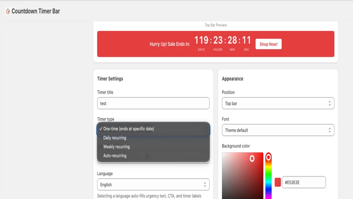Click the hex color field #E53E3E
The width and height of the screenshot is (353, 199).
point(304,182)
